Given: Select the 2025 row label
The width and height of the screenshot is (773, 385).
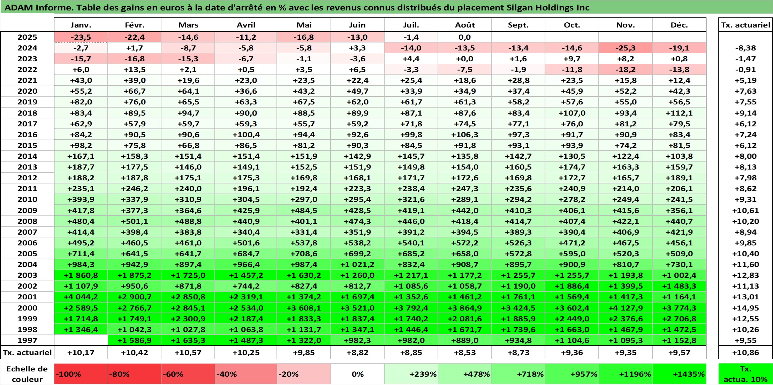Looking at the screenshot, I should (x=27, y=37).
